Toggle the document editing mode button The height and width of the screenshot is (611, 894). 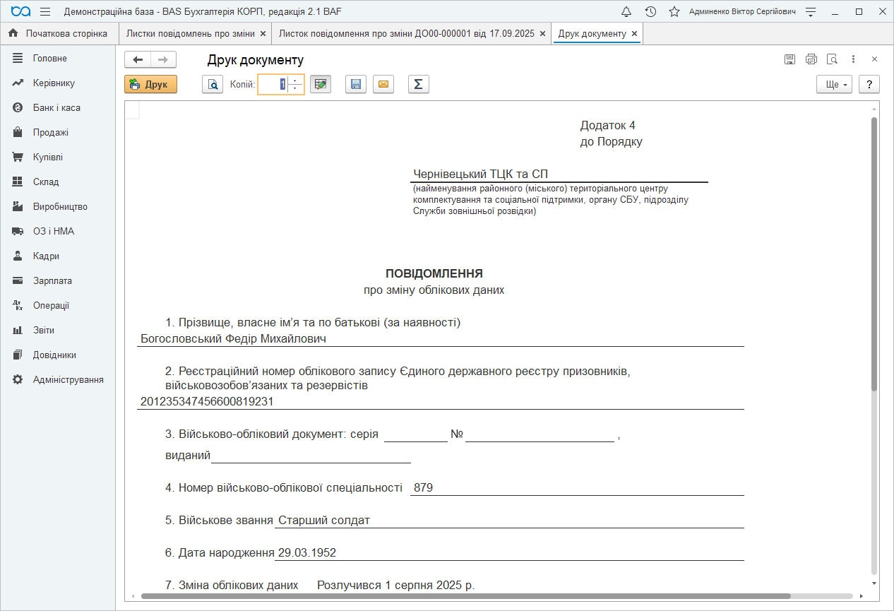pyautogui.click(x=321, y=85)
